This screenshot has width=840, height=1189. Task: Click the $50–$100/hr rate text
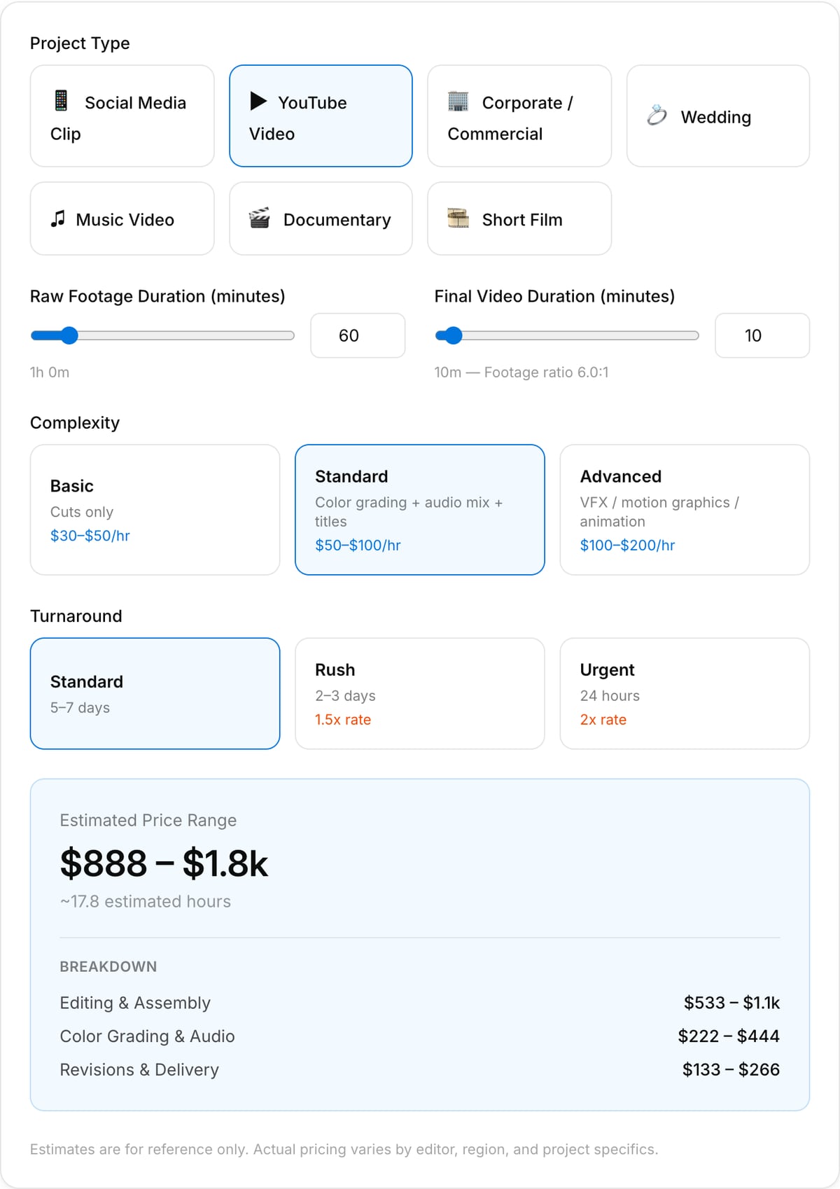coord(358,545)
